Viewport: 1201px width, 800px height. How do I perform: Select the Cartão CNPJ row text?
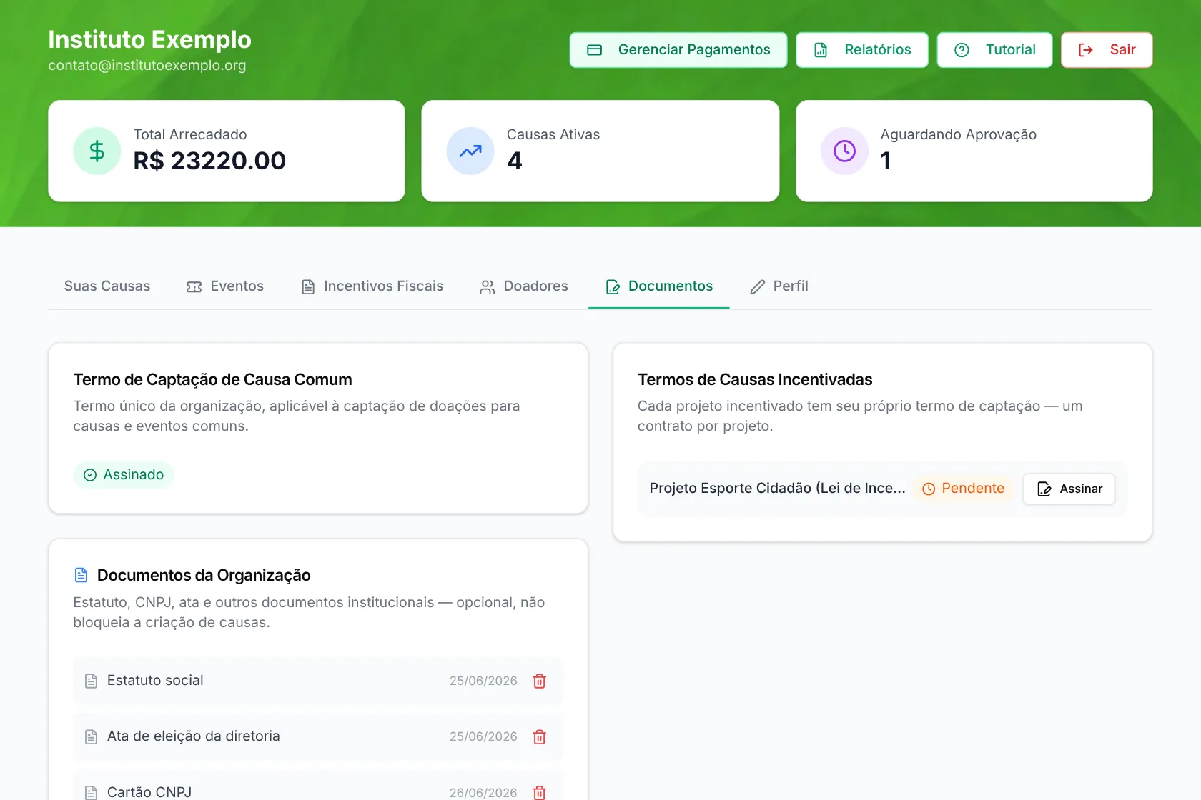(x=149, y=792)
